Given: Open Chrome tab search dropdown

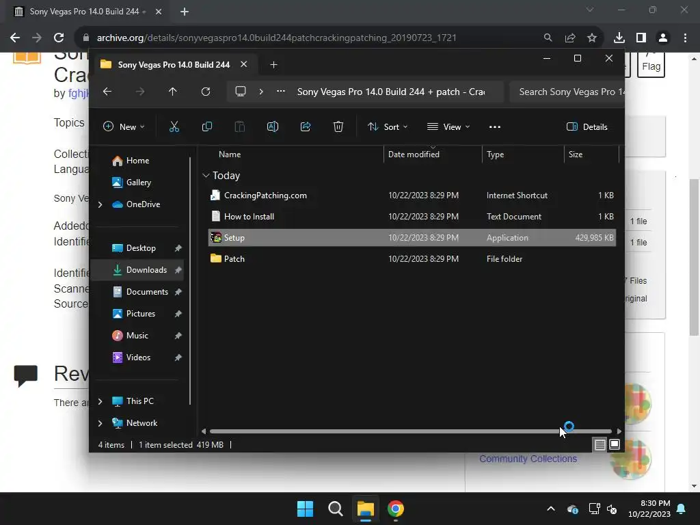Looking at the screenshot, I should tap(590, 10).
